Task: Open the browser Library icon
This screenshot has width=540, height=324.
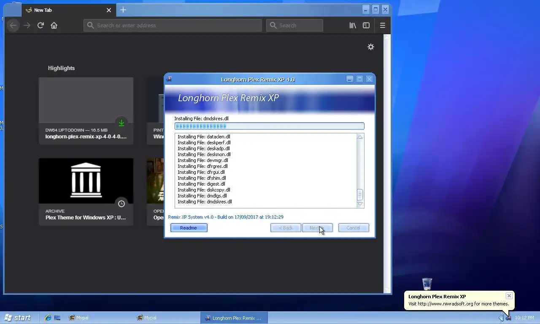Action: pos(353,25)
